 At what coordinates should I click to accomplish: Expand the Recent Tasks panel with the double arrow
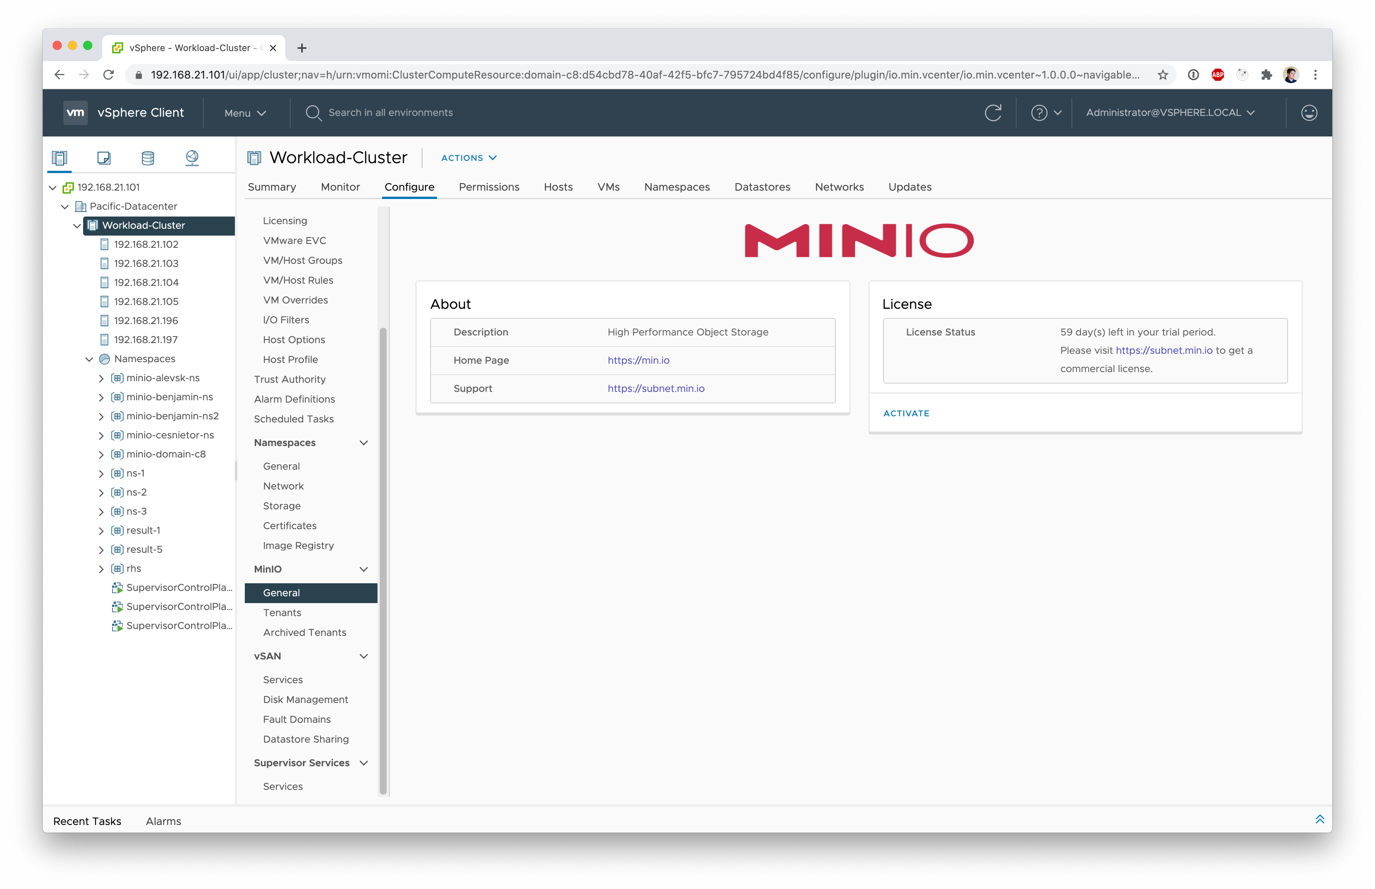pyautogui.click(x=1320, y=820)
